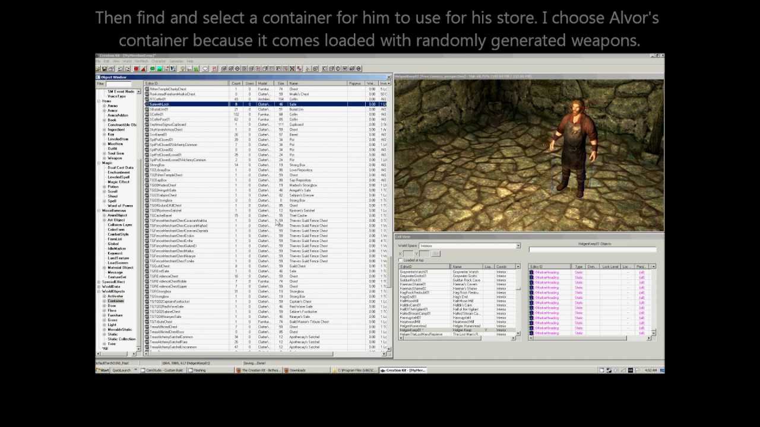Open the Help menu

pos(190,61)
